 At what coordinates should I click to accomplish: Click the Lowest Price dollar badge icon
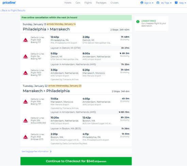click(x=138, y=21)
